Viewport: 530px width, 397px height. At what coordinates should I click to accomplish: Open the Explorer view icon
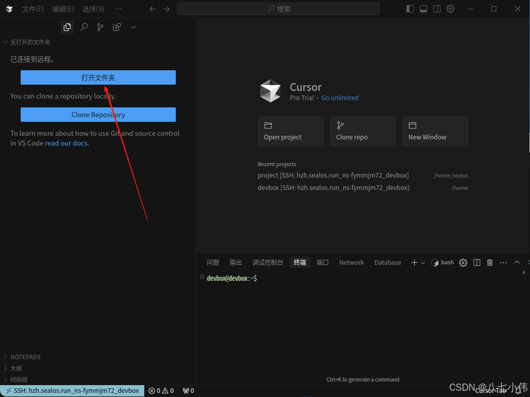pyautogui.click(x=67, y=27)
